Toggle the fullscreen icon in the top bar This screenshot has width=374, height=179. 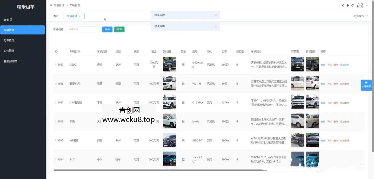[343, 5]
